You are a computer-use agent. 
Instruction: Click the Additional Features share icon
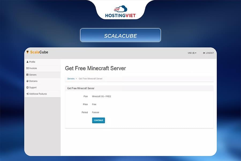27,94
